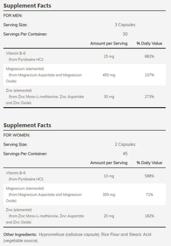Click the 273% zinc daily value

149,97
